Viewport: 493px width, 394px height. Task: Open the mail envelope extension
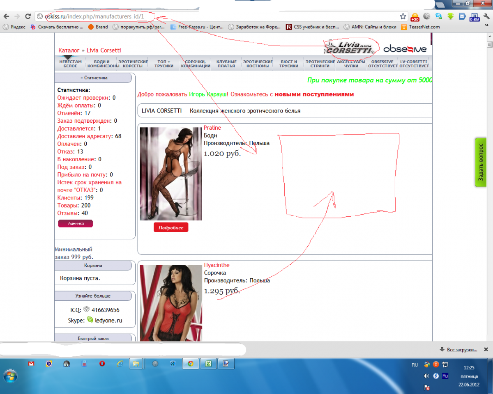pos(462,16)
